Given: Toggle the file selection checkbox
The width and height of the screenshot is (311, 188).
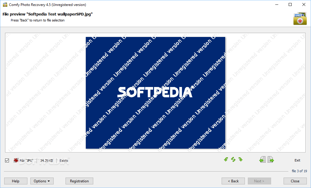Looking at the screenshot, I should point(7,160).
